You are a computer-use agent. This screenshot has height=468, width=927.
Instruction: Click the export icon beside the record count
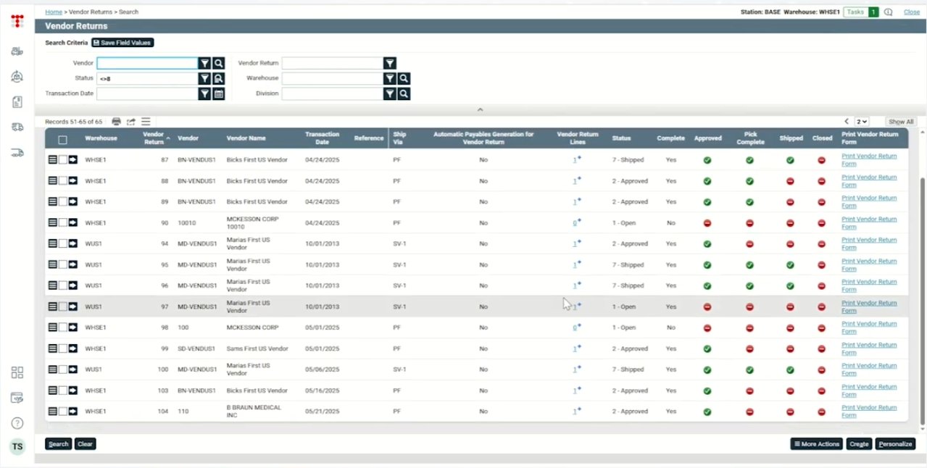(x=131, y=122)
